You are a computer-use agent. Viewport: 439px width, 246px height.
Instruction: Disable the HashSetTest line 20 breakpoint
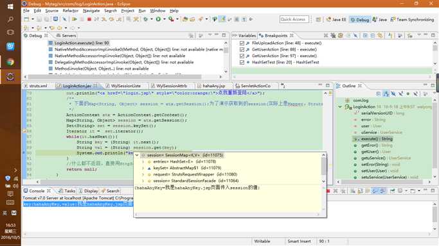tap(242, 63)
